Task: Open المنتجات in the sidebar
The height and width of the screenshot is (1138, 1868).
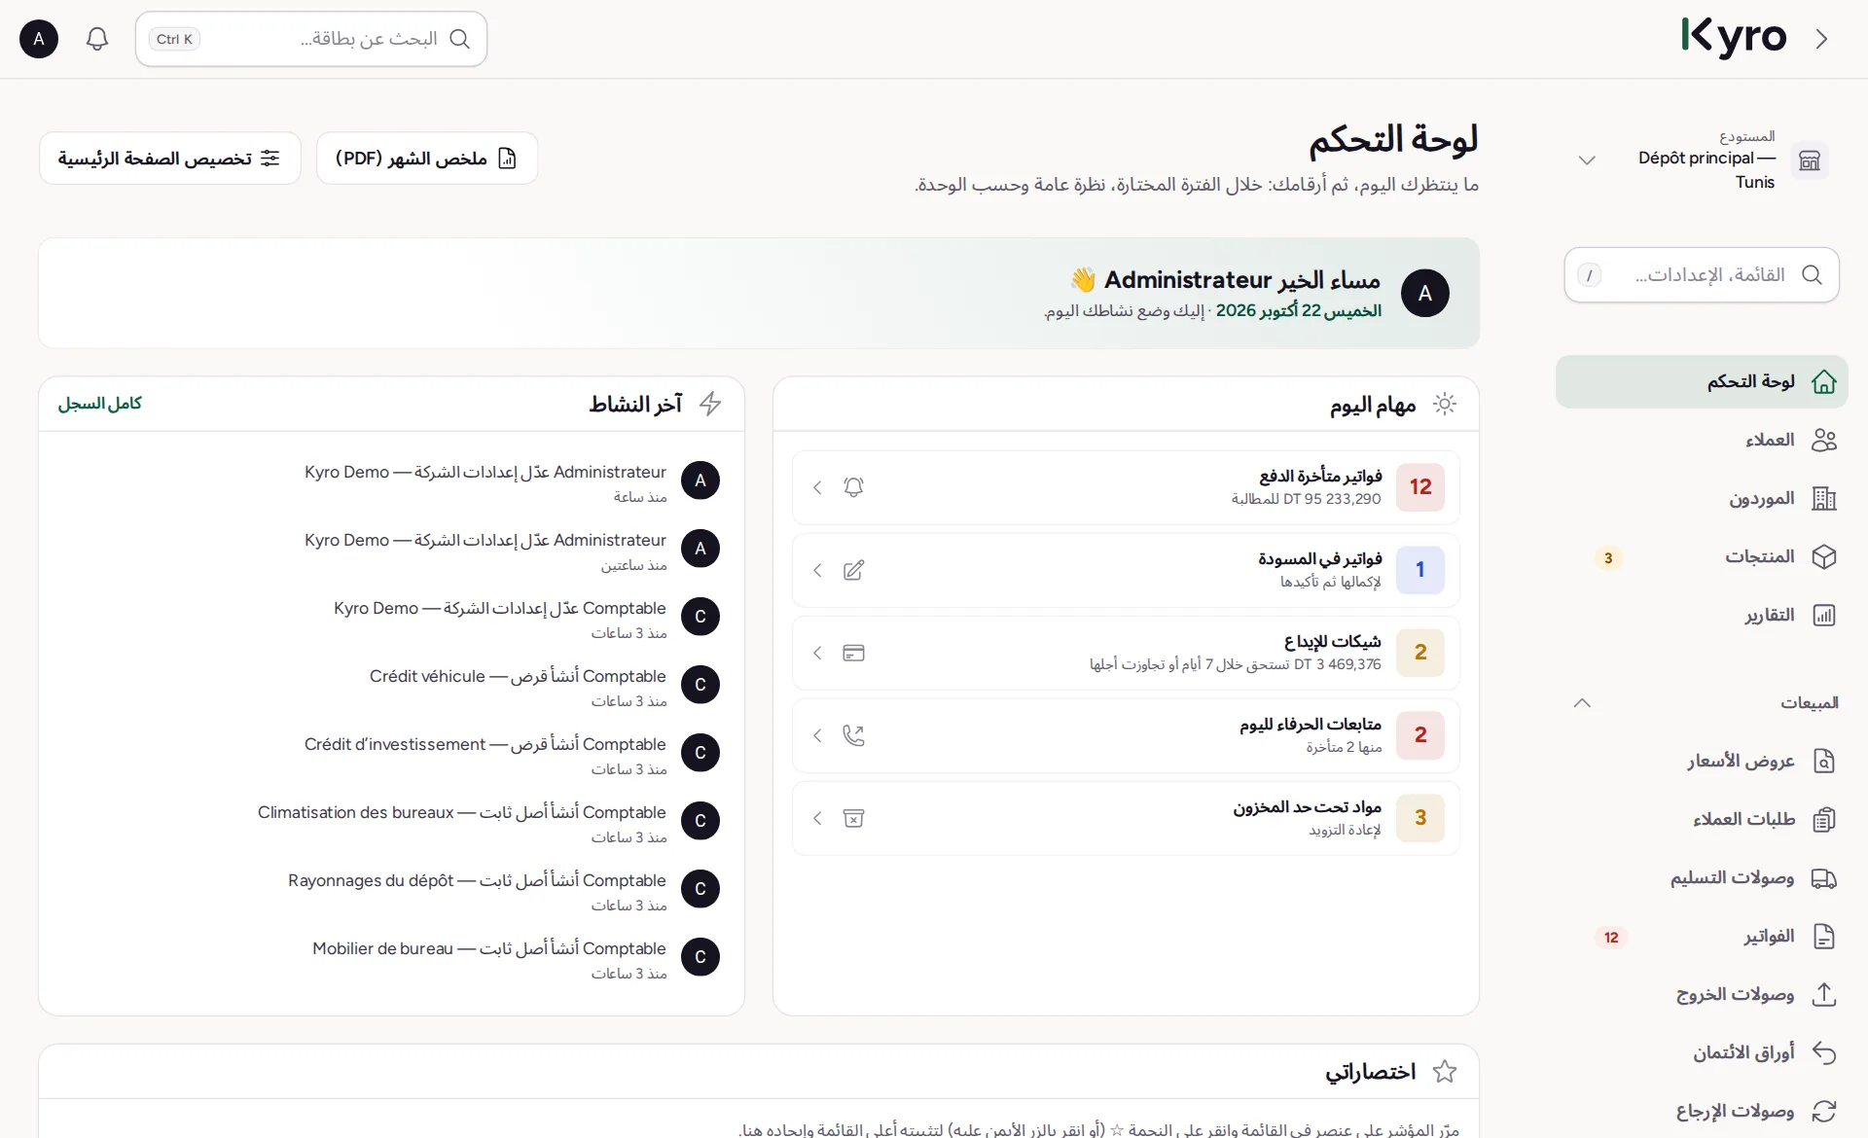Action: point(1702,556)
